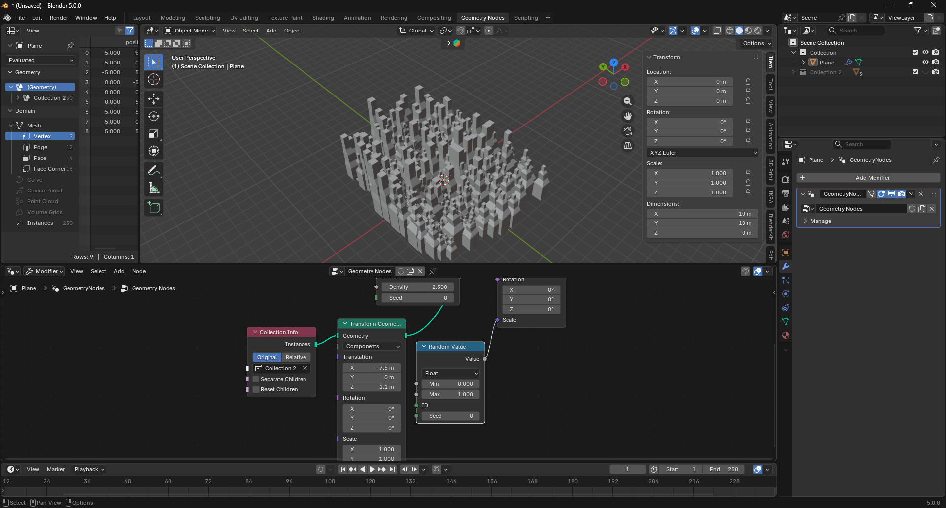Select the Add Cube tool
Screen dimensions: 946x508
(154, 208)
